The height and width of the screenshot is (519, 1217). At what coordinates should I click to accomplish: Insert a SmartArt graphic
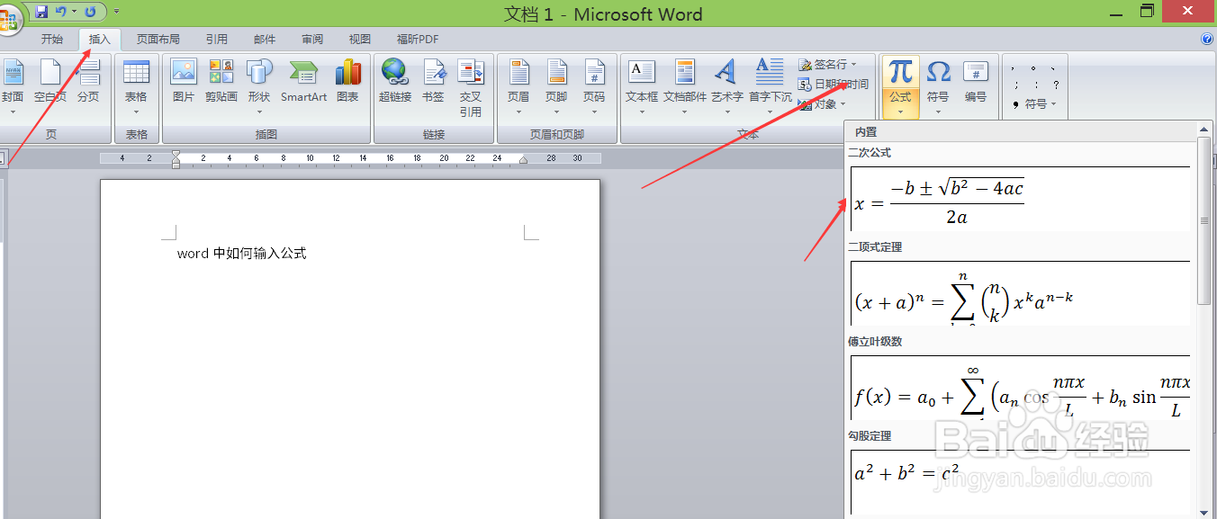tap(303, 83)
